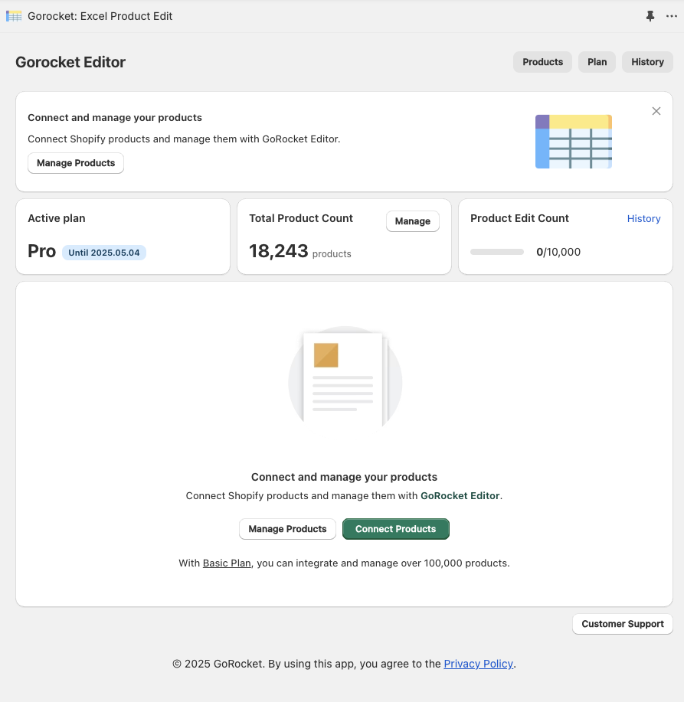Click the Gorocket app spreadsheet icon in header
Image resolution: width=684 pixels, height=702 pixels.
(x=14, y=16)
